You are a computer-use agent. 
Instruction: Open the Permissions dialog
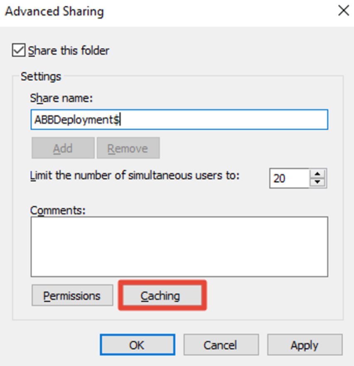click(72, 296)
